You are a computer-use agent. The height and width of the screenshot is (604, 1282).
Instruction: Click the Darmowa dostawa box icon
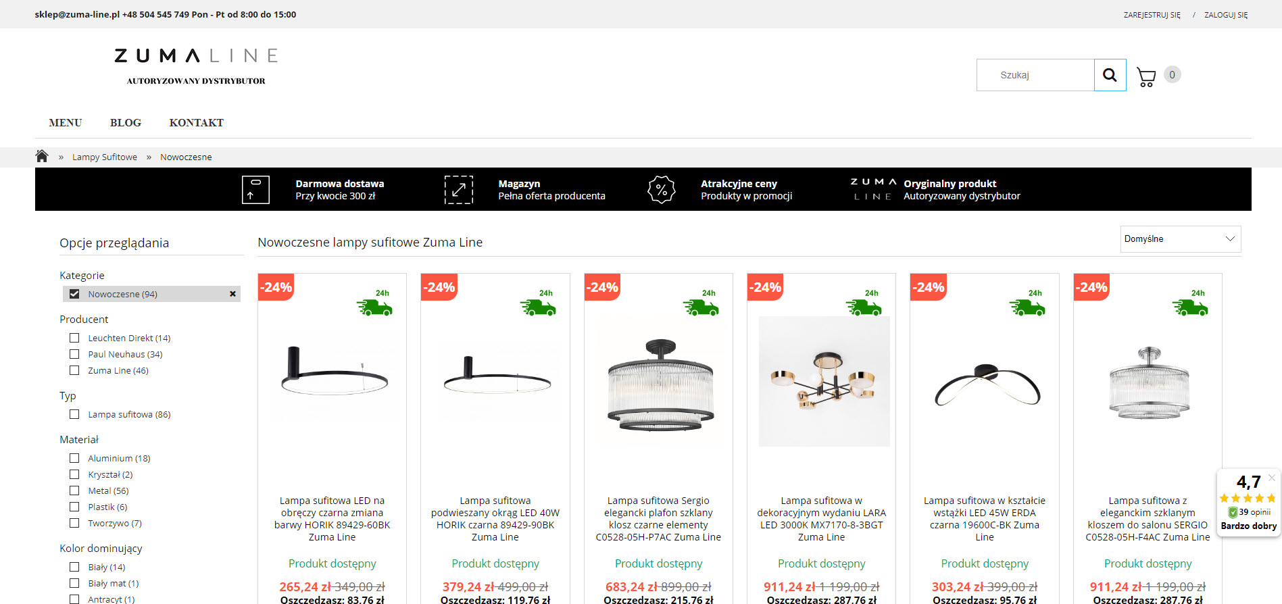click(x=255, y=190)
